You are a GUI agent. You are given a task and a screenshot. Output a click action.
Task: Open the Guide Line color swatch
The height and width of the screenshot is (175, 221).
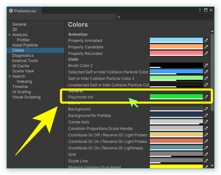(176, 161)
